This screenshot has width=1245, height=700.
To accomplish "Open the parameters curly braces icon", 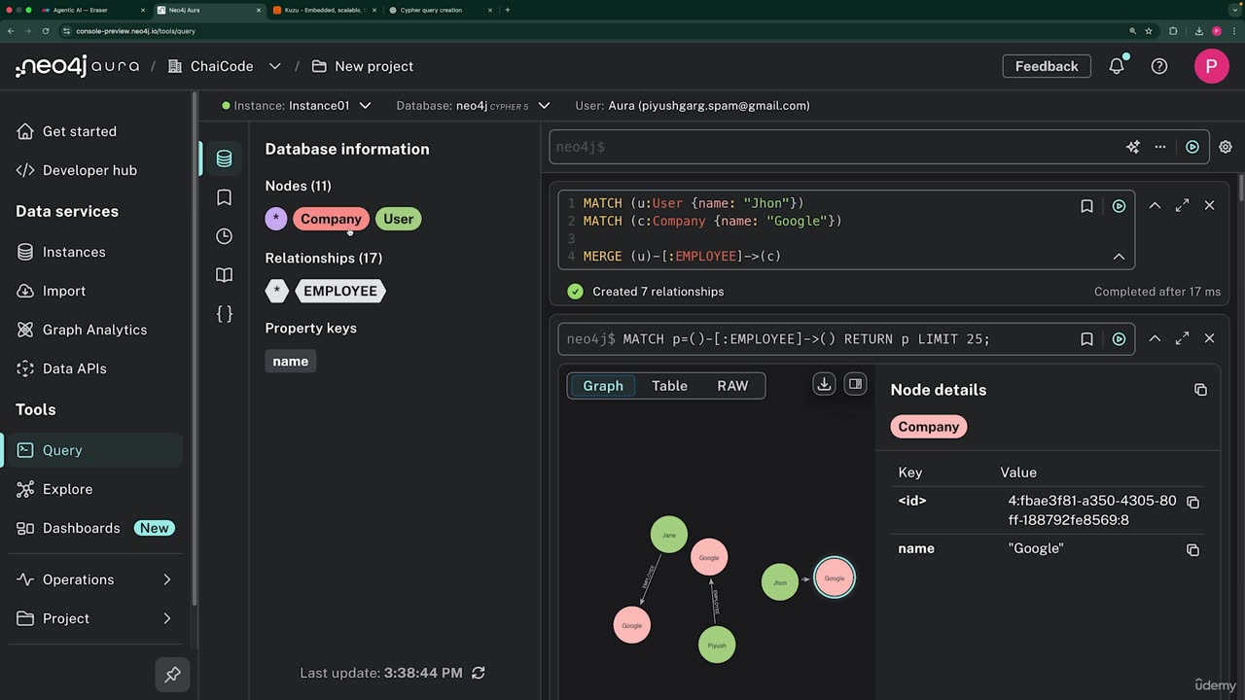I will coord(224,314).
